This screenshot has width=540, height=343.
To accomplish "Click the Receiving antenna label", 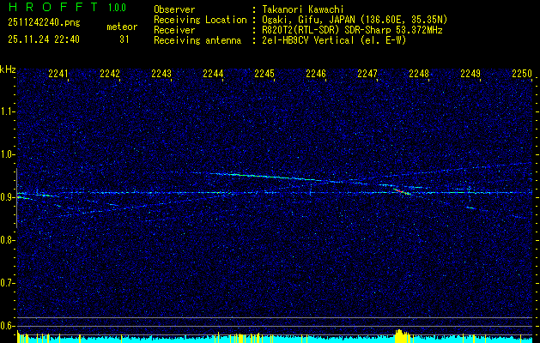I will 197,40.
